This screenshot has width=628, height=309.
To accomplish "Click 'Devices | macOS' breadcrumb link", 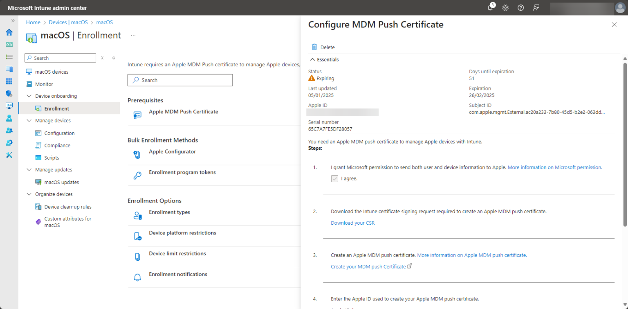I will 68,23.
